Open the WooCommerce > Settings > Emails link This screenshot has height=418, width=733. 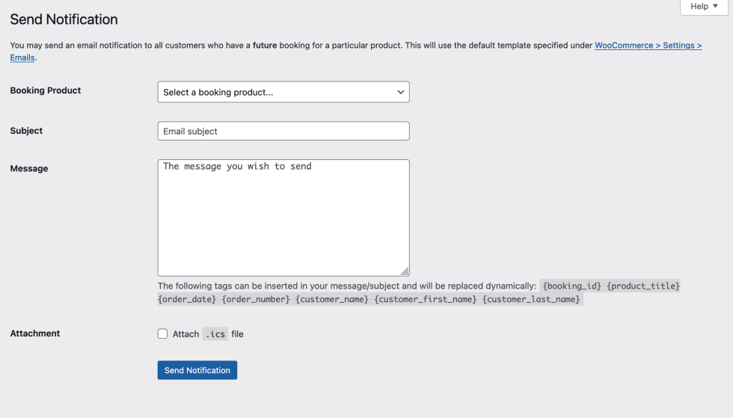click(x=648, y=46)
